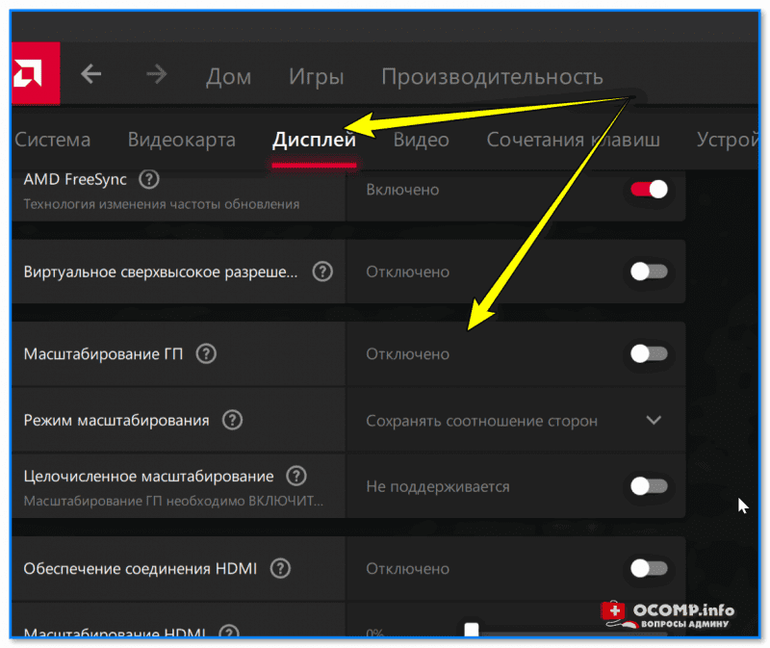Turn on Масштабирование ГП switch

(x=649, y=353)
